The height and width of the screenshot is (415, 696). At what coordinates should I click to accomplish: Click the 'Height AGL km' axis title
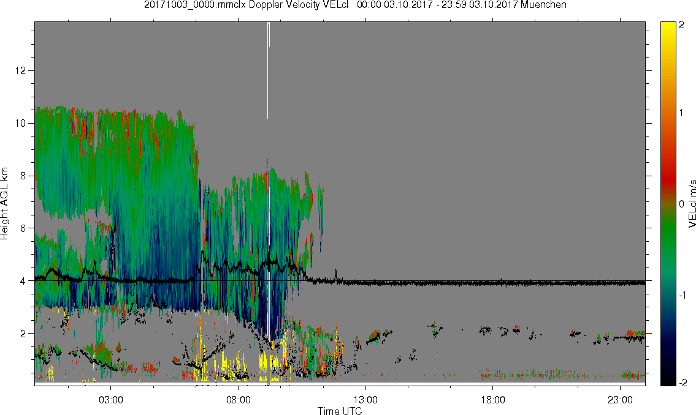pos(4,204)
